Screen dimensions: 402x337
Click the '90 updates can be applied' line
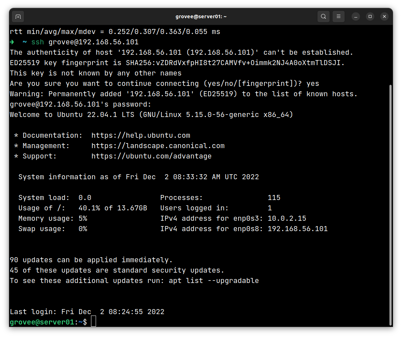pos(91,260)
